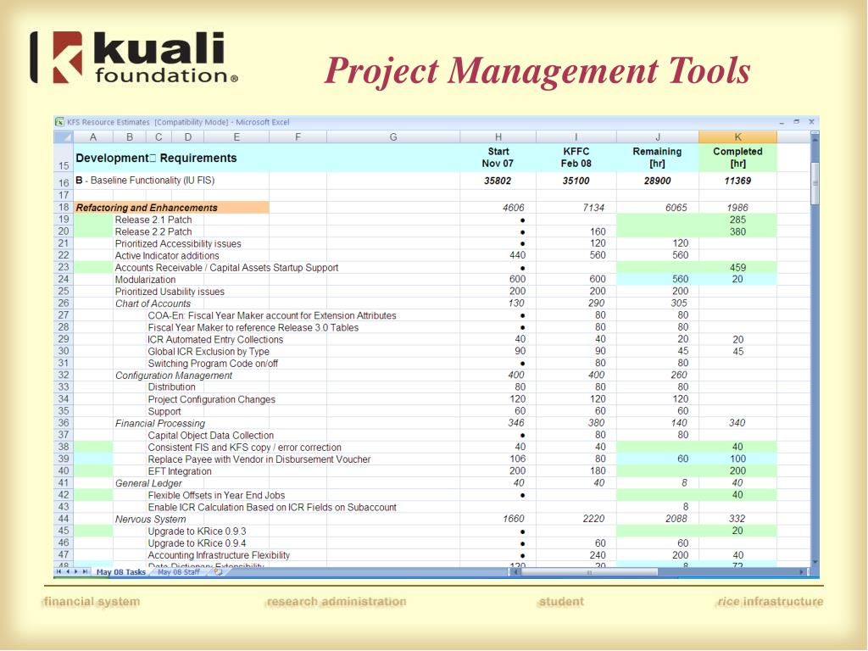Select 'Financial Processing' category cell

coord(160,424)
